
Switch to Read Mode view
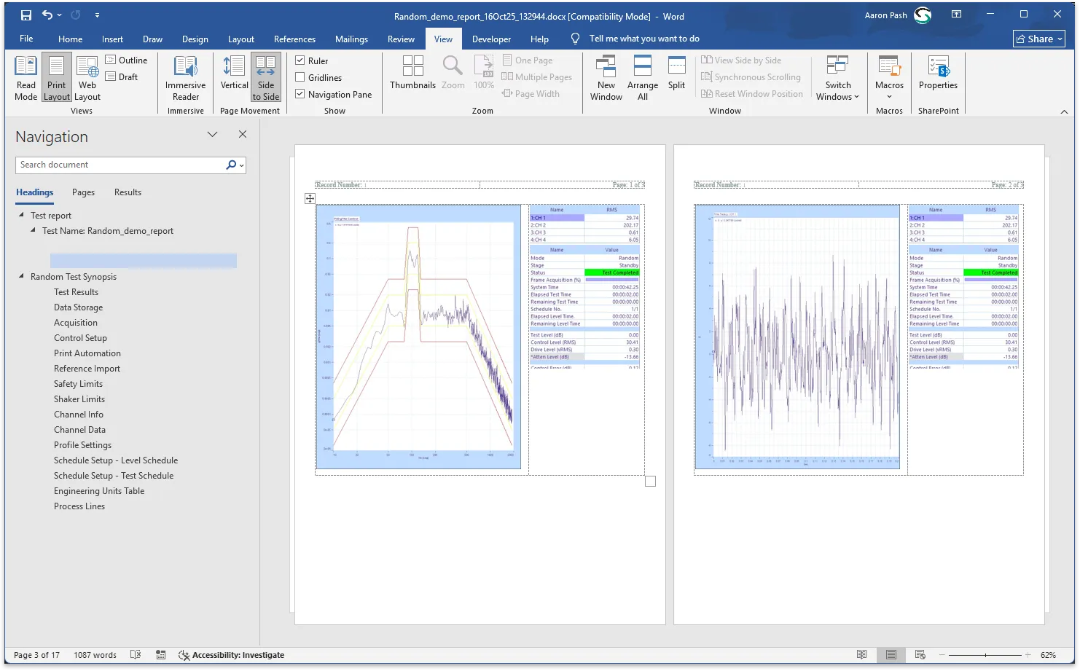pyautogui.click(x=26, y=76)
